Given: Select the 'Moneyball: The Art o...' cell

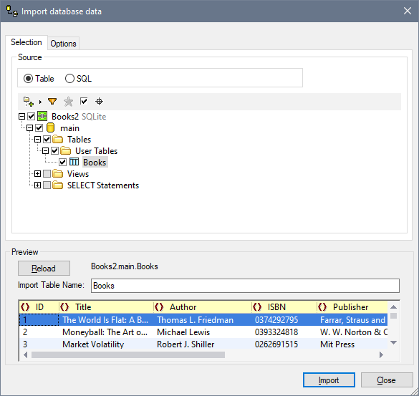Looking at the screenshot, I should point(106,332).
